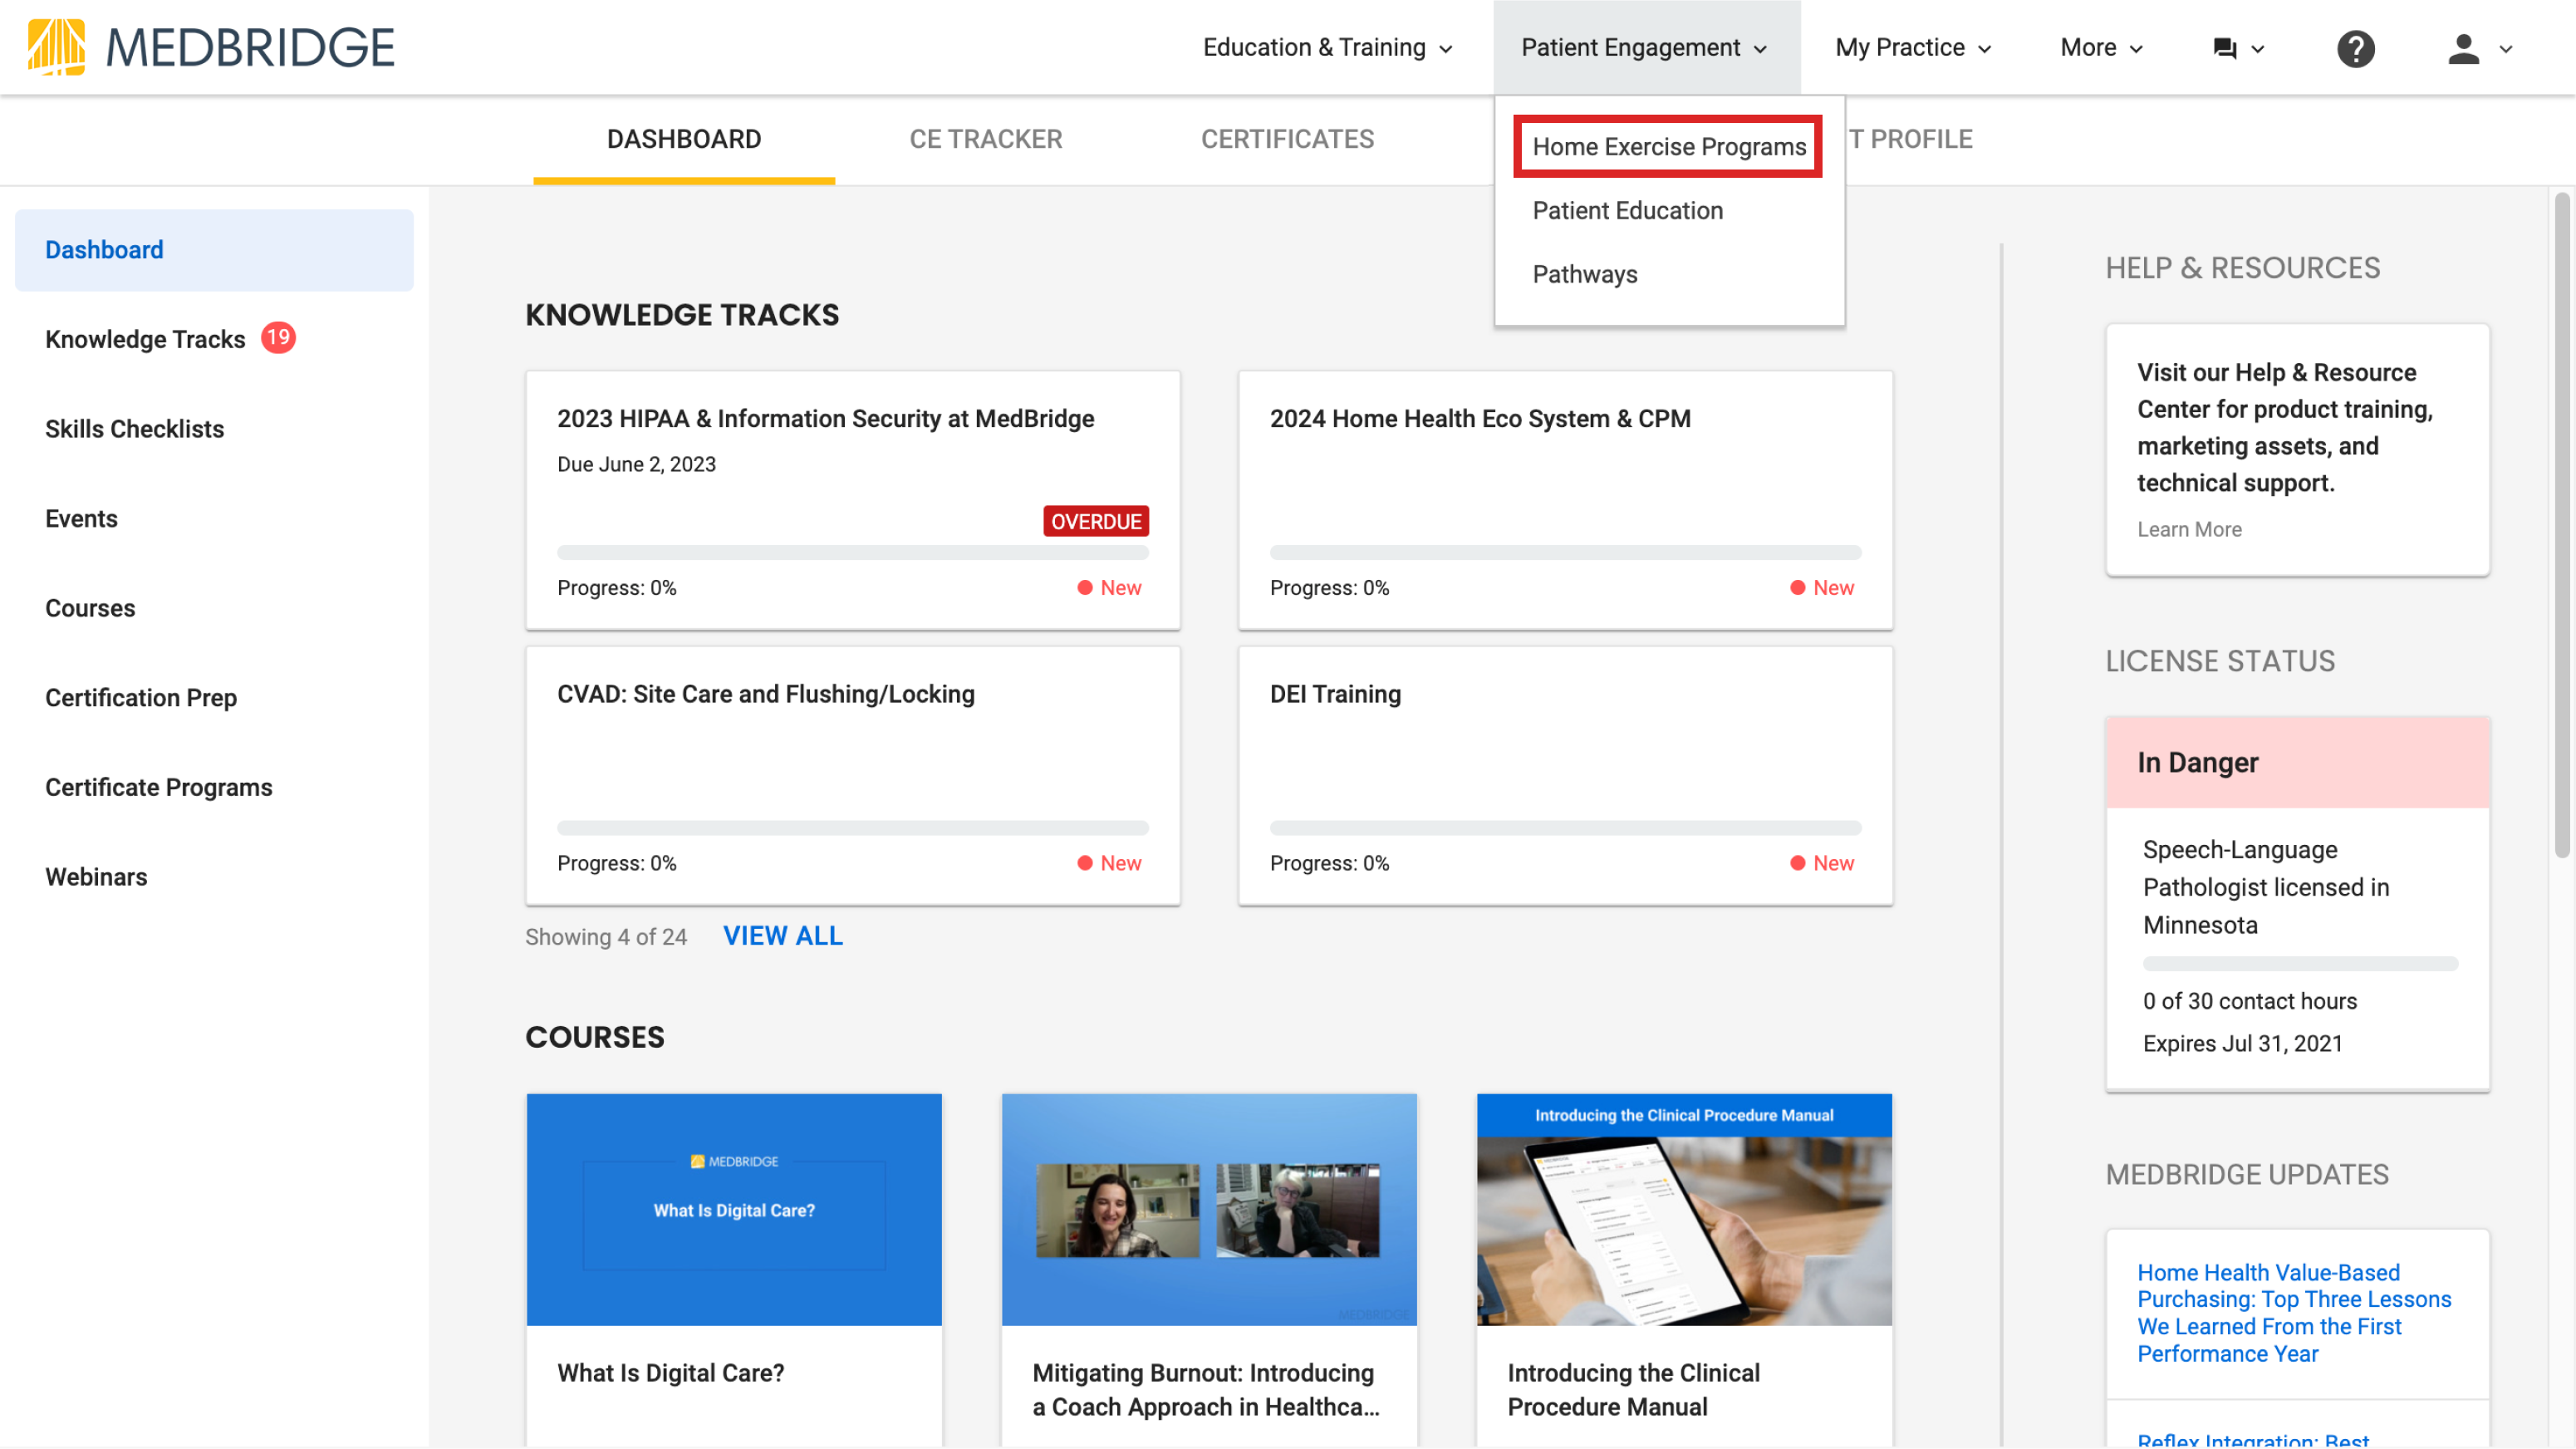Click the New status on 2024 Home Health
Viewport: 2576px width, 1449px height.
click(1822, 588)
